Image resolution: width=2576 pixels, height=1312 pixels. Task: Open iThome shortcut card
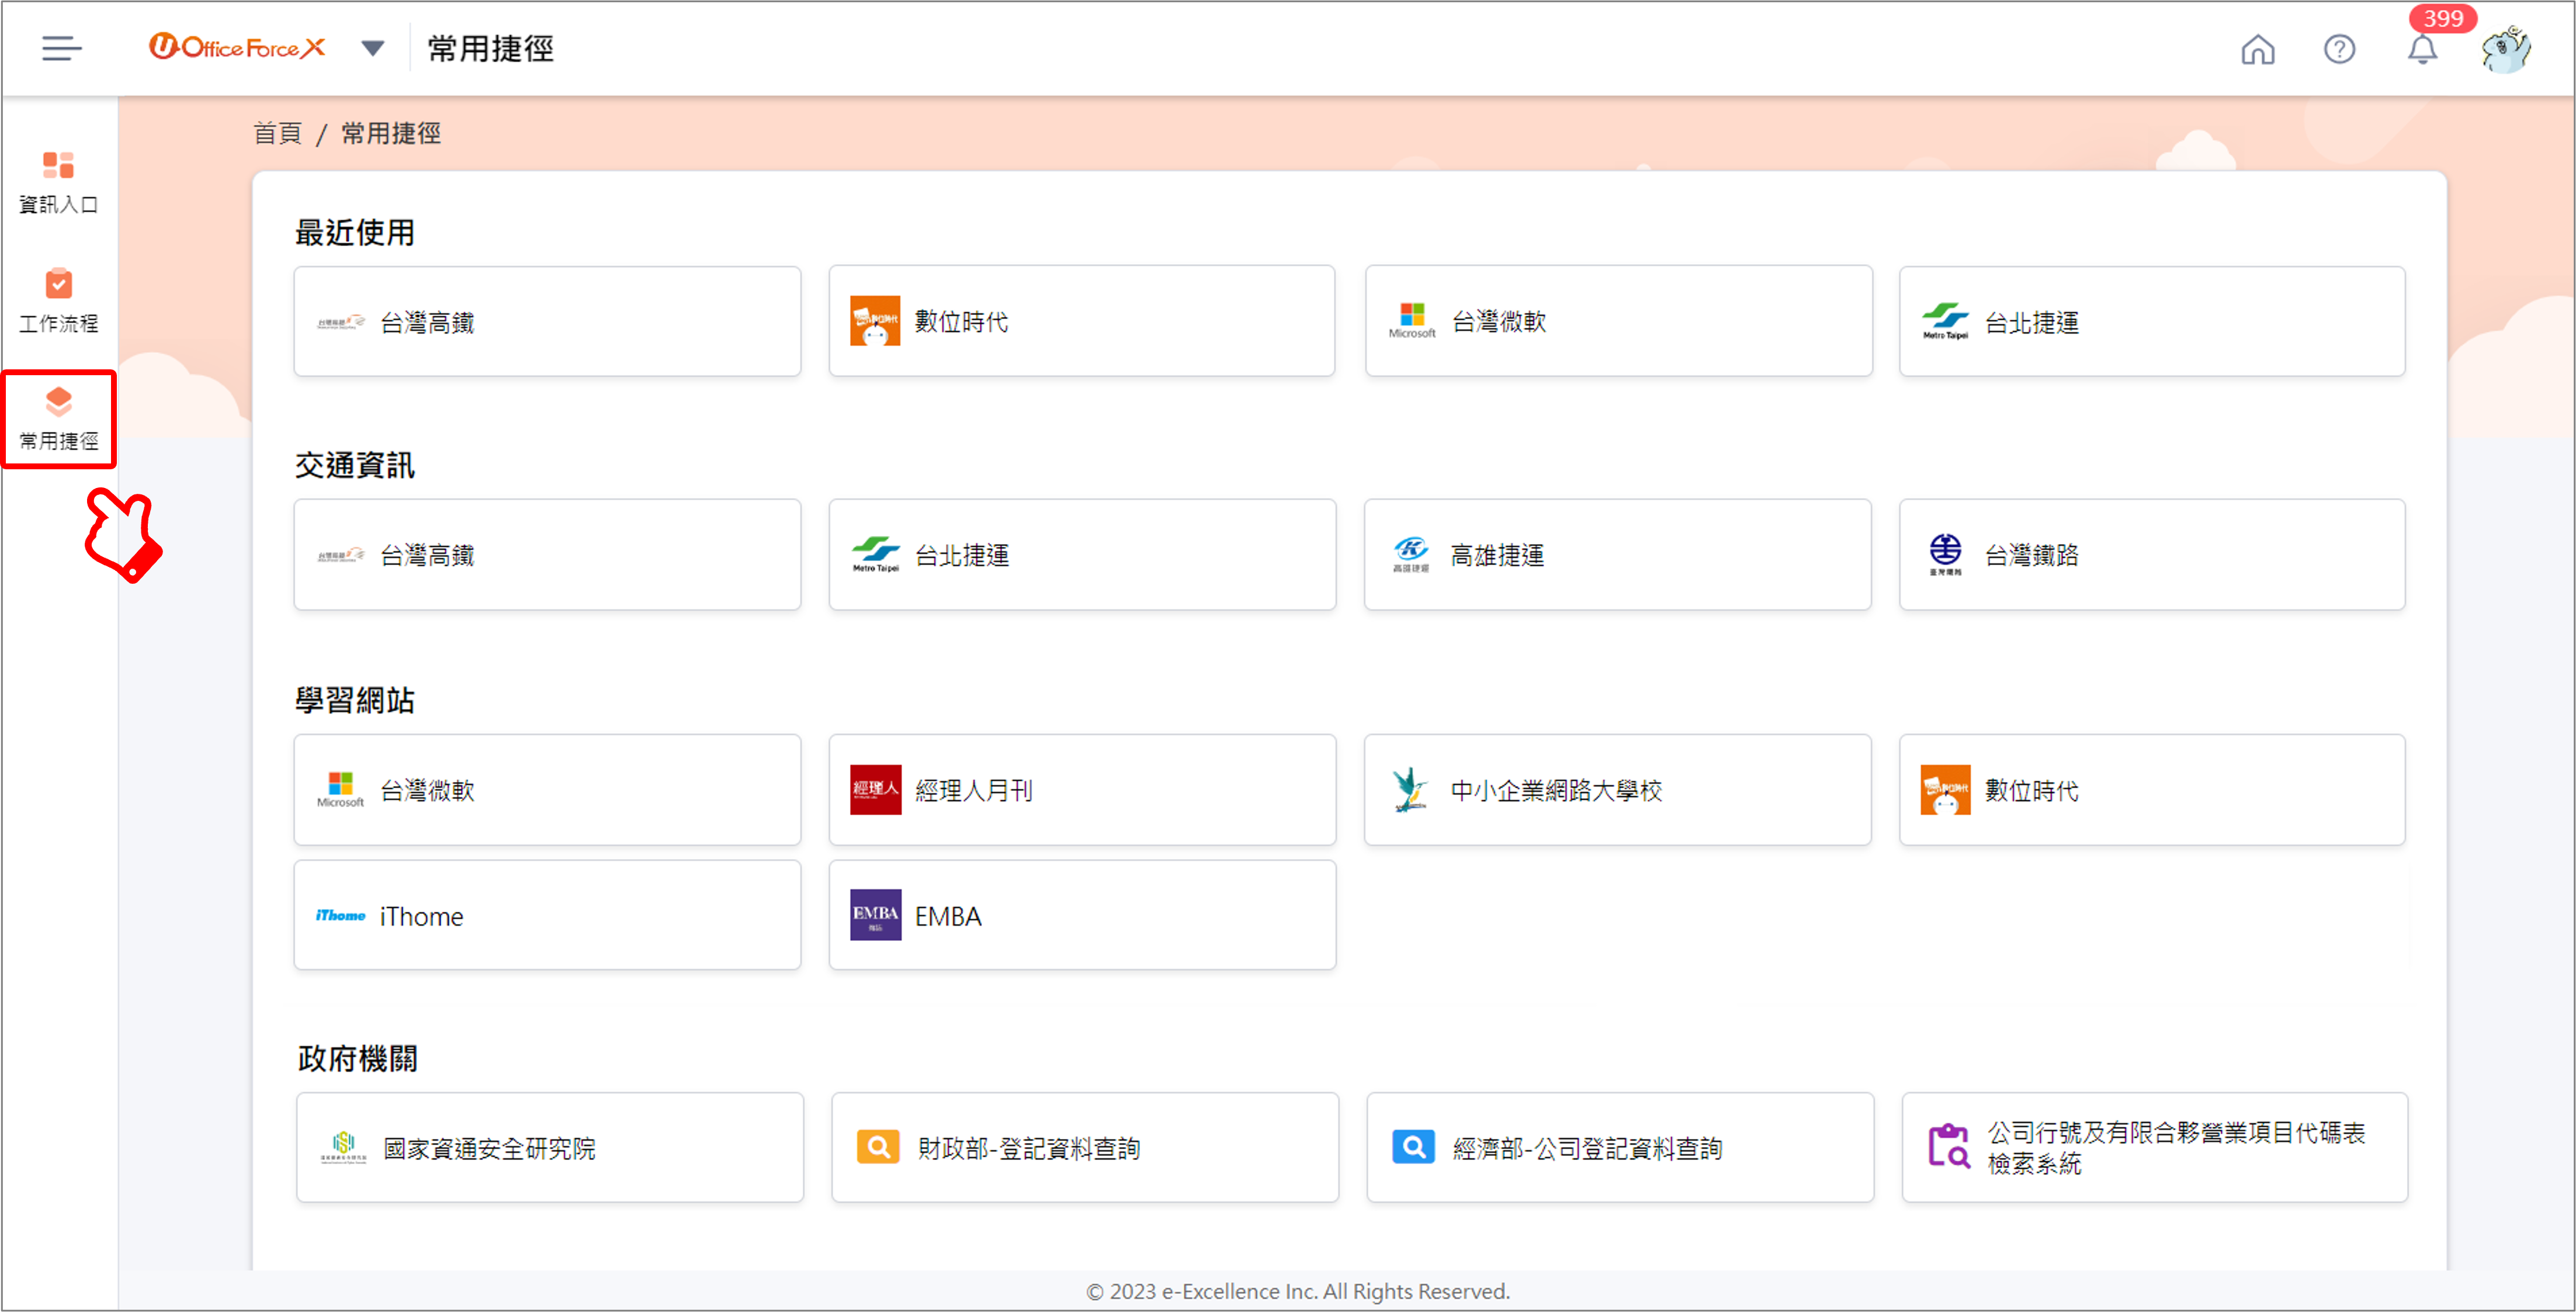point(547,915)
